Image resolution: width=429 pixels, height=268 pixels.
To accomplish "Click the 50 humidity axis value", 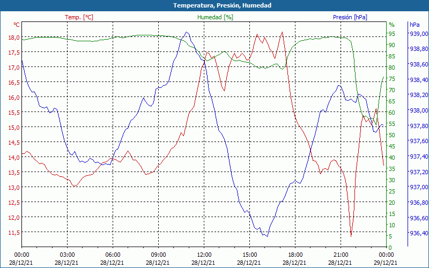I will click(x=392, y=135).
